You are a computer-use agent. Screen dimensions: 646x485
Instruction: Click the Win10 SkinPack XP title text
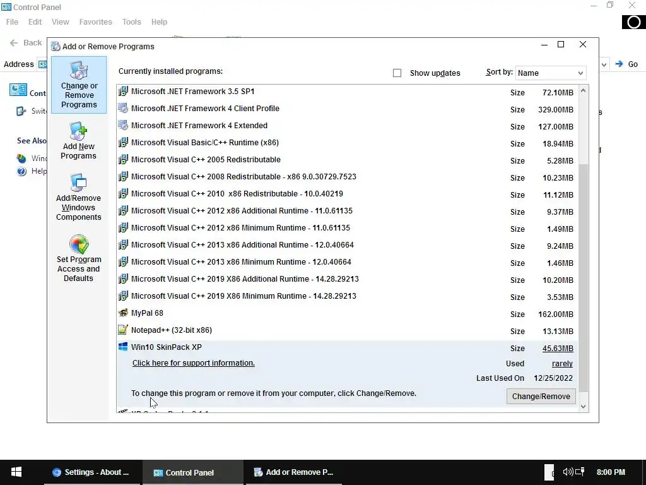point(167,347)
